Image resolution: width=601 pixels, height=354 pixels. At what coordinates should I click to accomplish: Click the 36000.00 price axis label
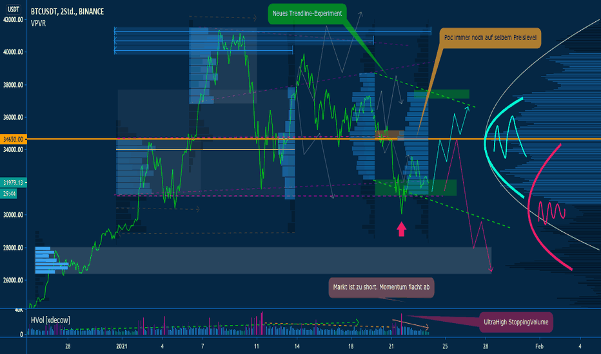click(x=13, y=118)
